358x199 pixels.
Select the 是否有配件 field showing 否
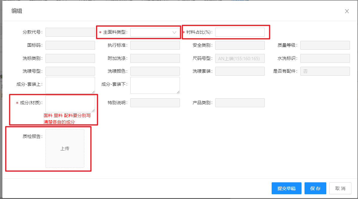point(325,71)
